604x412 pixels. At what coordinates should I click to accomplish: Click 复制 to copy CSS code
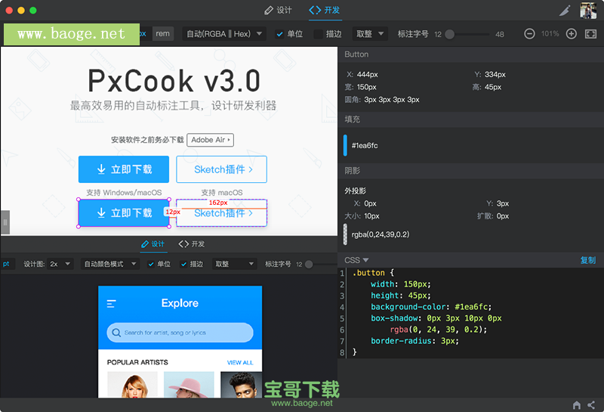tap(588, 260)
